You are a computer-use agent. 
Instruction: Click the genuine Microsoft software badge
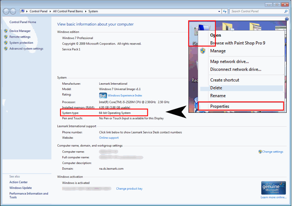[x=273, y=188]
